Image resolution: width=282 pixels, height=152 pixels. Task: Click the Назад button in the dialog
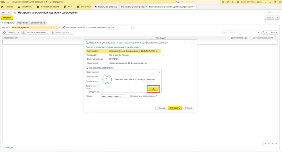161,108
